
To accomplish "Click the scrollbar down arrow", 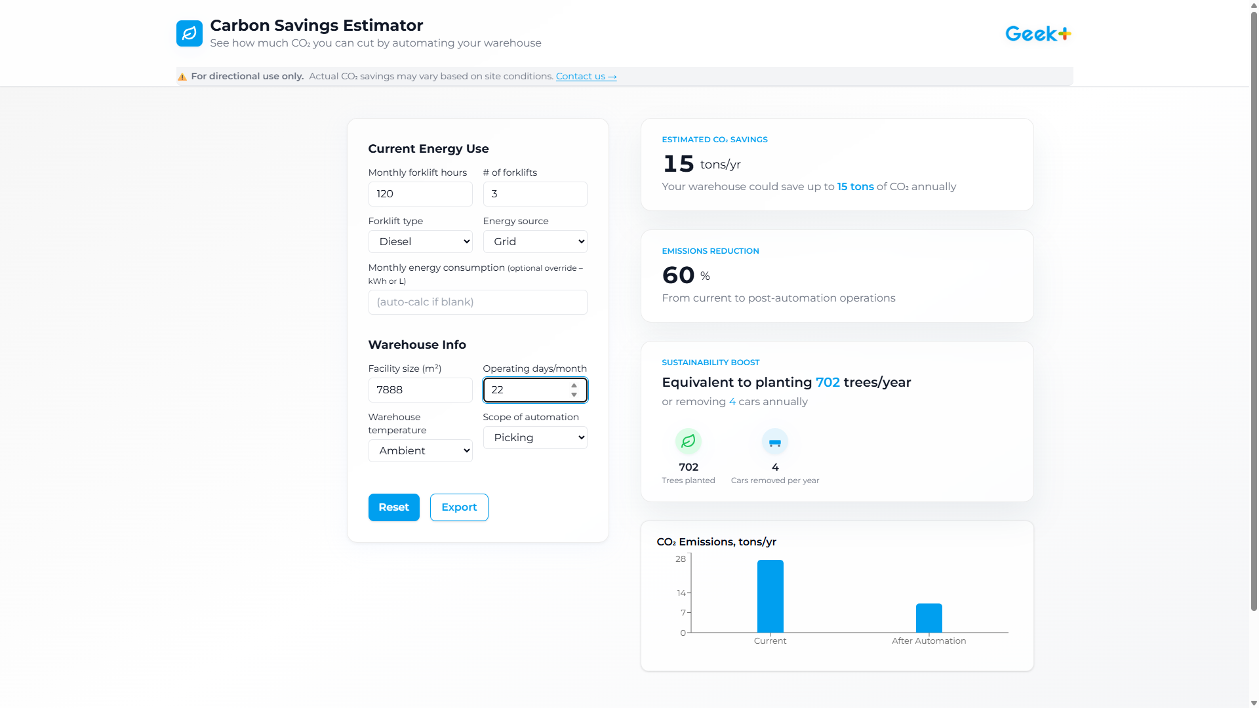I will pos(1253,701).
